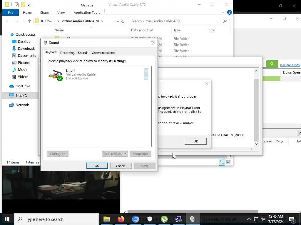Screen dimensions: 301x225
Task: Open the notification center icon
Action: click(x=292, y=219)
